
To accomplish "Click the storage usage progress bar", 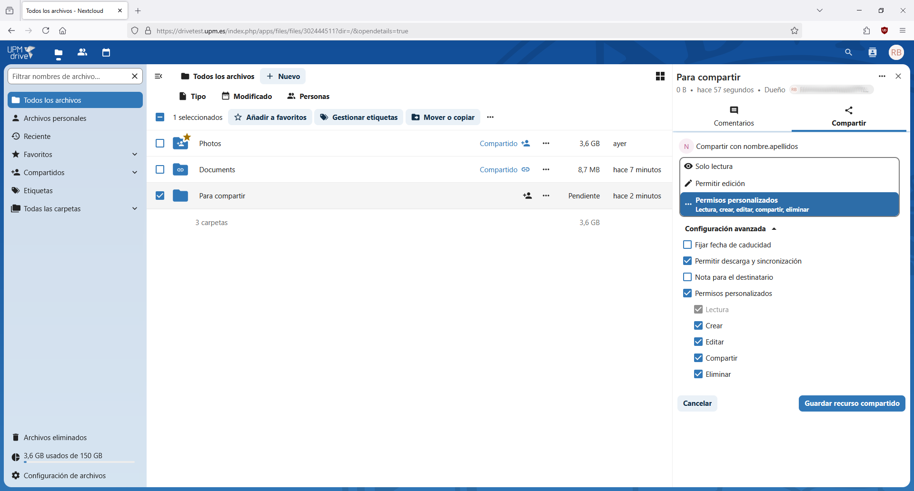I will pyautogui.click(x=79, y=462).
